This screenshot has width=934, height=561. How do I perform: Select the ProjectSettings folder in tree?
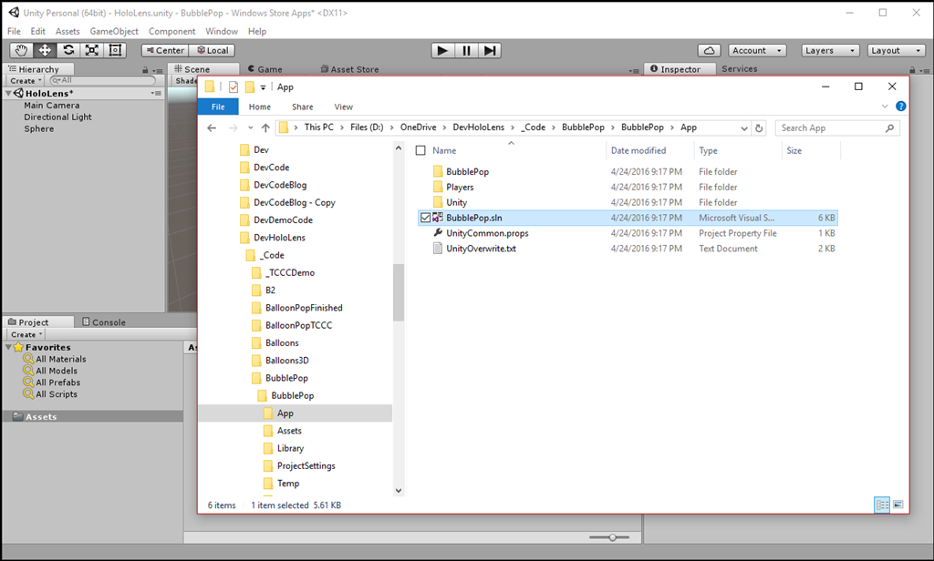[x=306, y=465]
